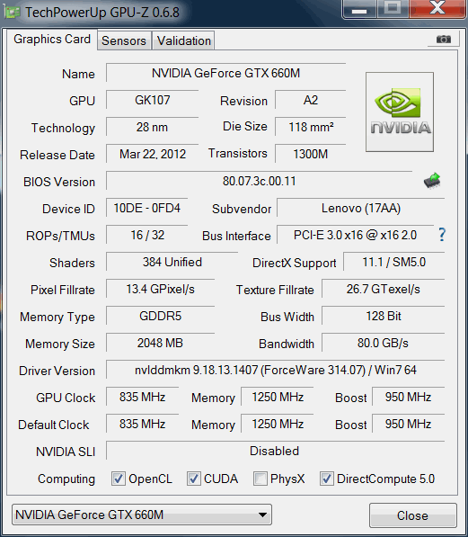The image size is (468, 537).
Task: Click the Close button
Action: [413, 515]
